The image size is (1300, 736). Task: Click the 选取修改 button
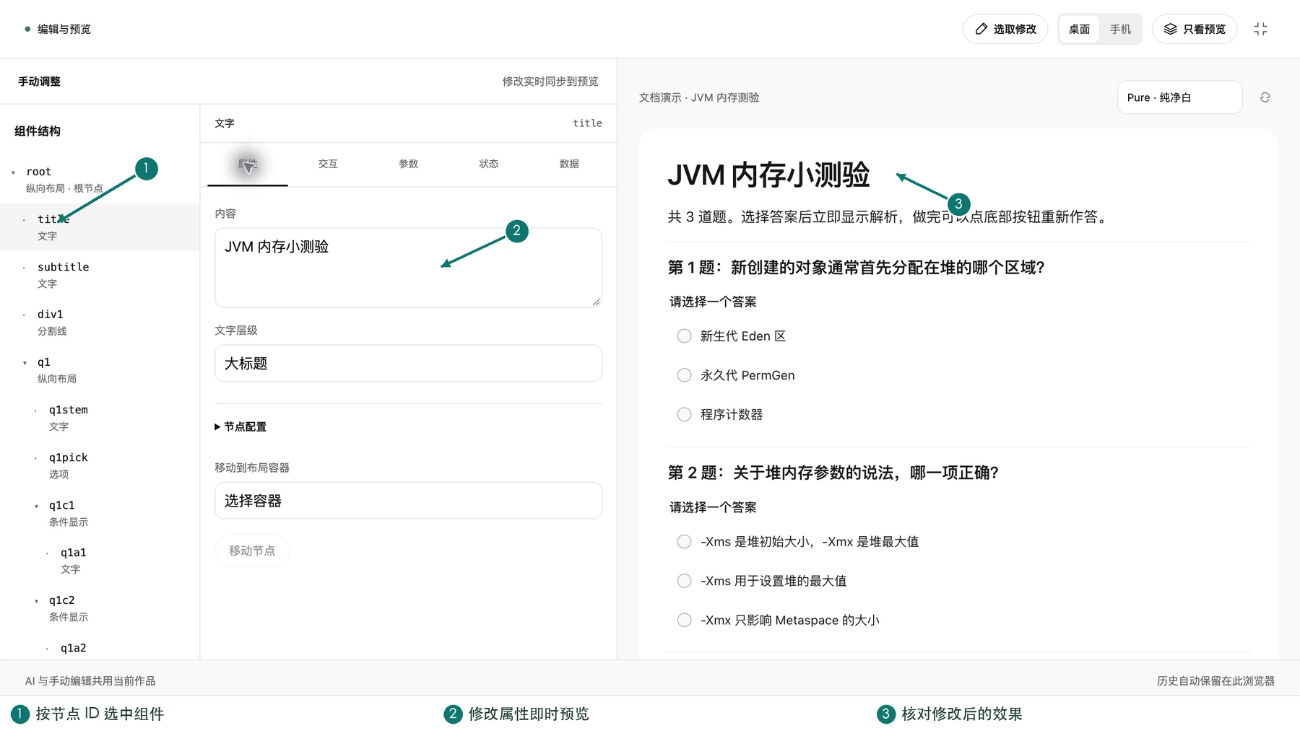[1005, 29]
